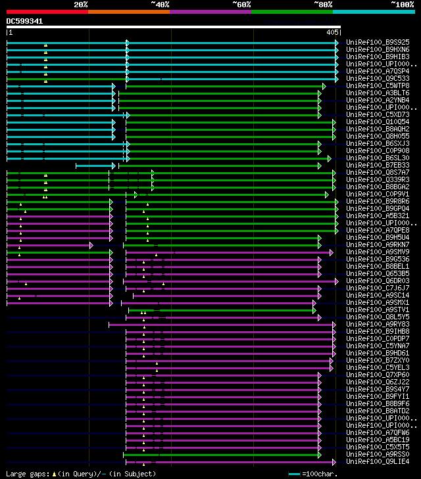The image size is (421, 479).
Task: Click the =100char. scale legend
Action: [313, 474]
